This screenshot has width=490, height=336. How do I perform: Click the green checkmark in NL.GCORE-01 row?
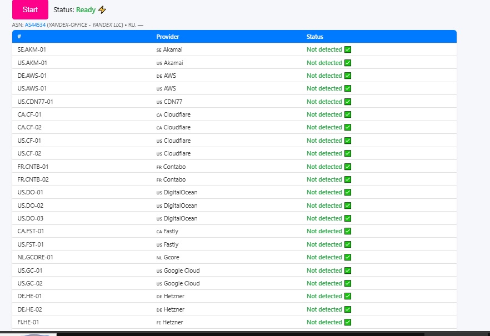(348, 257)
